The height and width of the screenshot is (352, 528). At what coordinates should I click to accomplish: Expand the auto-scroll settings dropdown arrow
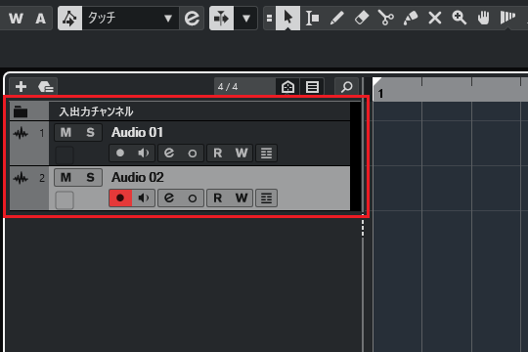click(246, 18)
